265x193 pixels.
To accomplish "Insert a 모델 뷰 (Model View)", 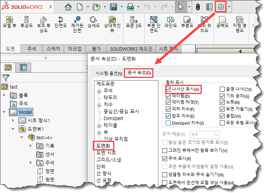I will (x=10, y=22).
